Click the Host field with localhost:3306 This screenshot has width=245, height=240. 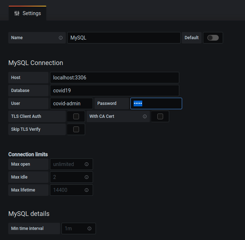[114, 78]
